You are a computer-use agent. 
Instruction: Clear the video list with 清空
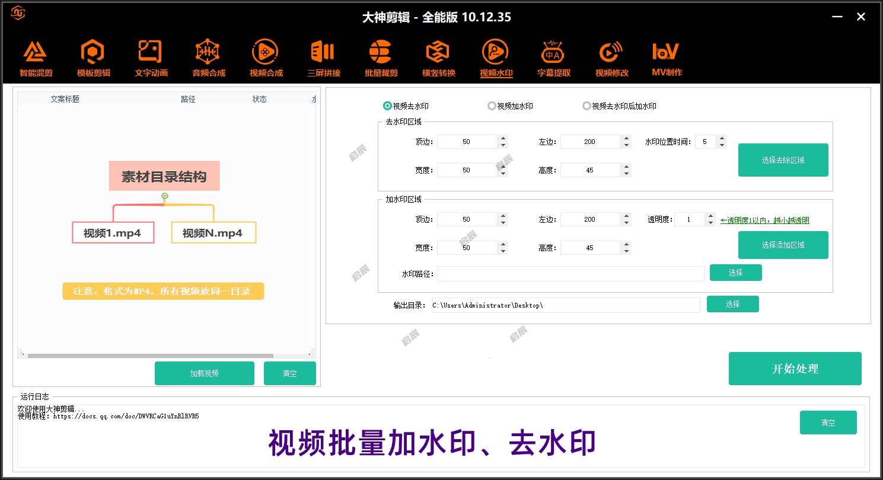coord(290,373)
